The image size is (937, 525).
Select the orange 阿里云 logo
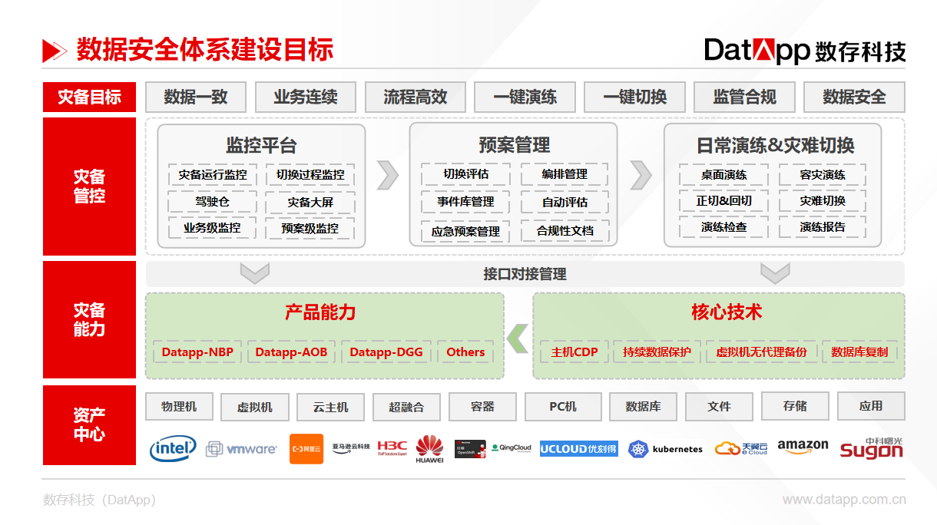(x=306, y=448)
